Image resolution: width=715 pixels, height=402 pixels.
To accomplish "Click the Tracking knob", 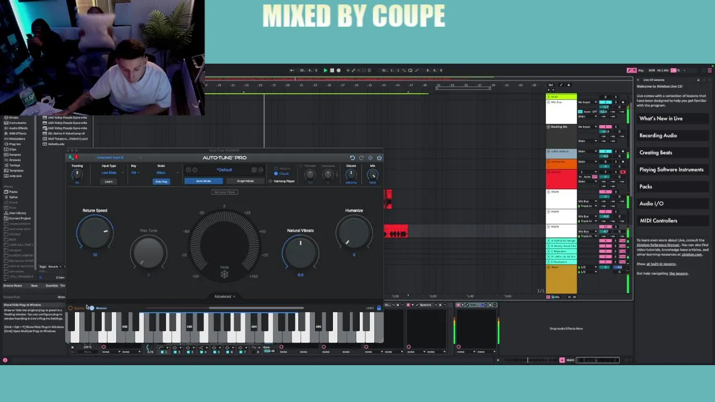I will 77,175.
